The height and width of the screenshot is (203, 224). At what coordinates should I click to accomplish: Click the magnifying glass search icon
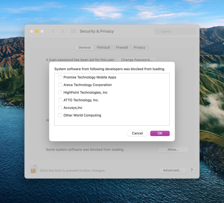[157, 32]
